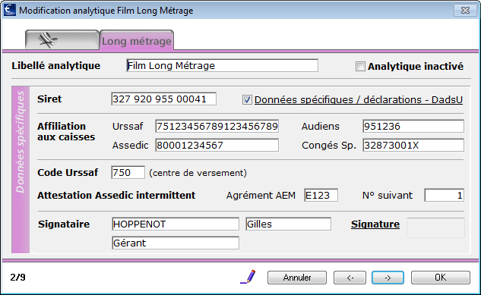Screen dimensions: 481x295
Task: Click the pencil edit icon
Action: pyautogui.click(x=248, y=277)
